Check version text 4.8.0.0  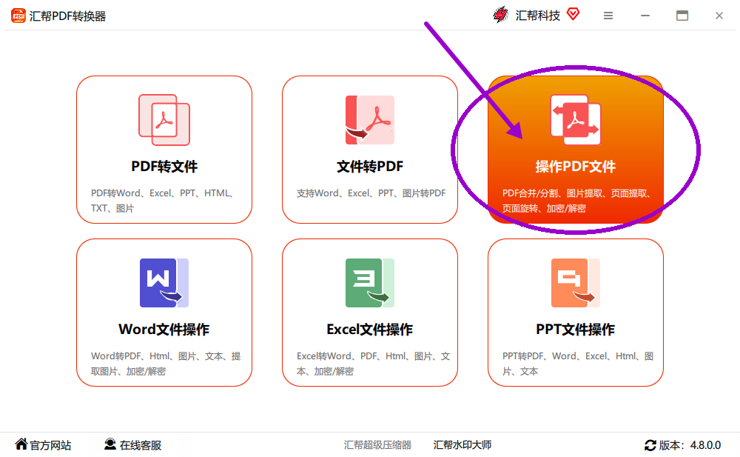point(705,445)
